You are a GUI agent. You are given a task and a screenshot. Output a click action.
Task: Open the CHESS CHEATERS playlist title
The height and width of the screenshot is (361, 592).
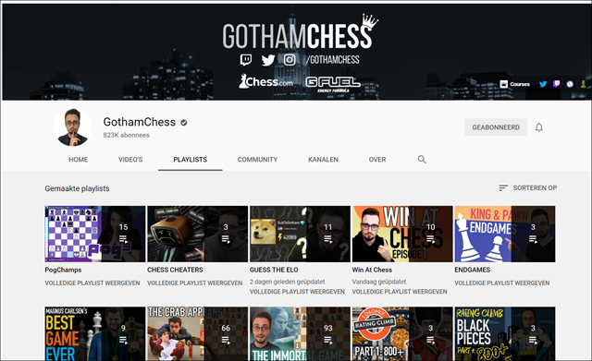pos(175,270)
